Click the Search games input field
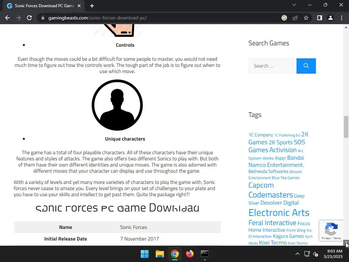 (272, 66)
